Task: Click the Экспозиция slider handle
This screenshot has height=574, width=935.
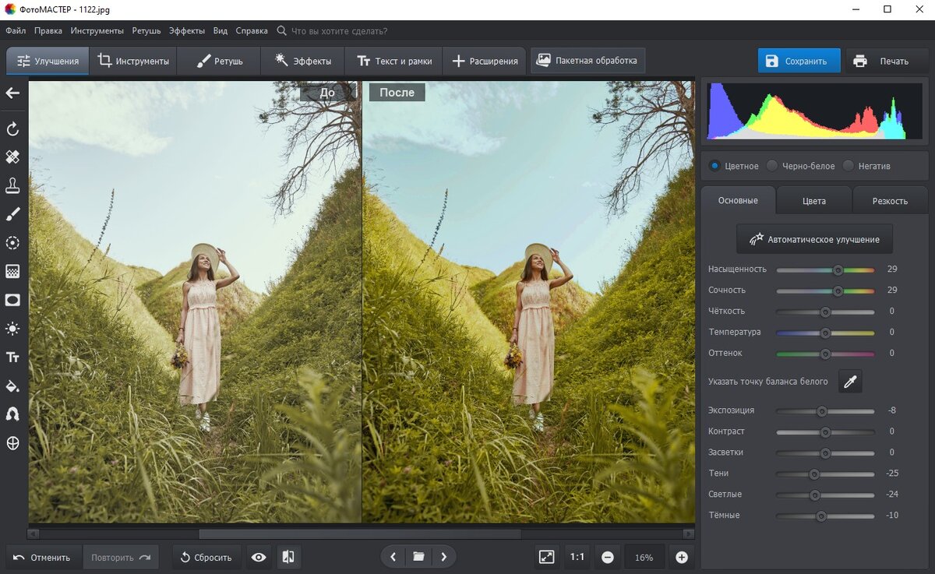Action: (820, 410)
